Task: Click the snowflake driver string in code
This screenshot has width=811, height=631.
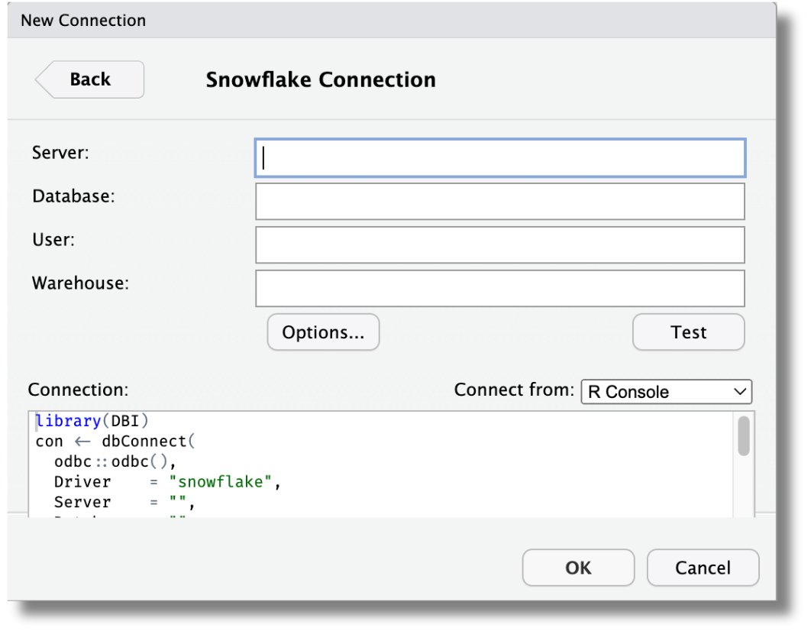Action: [221, 481]
